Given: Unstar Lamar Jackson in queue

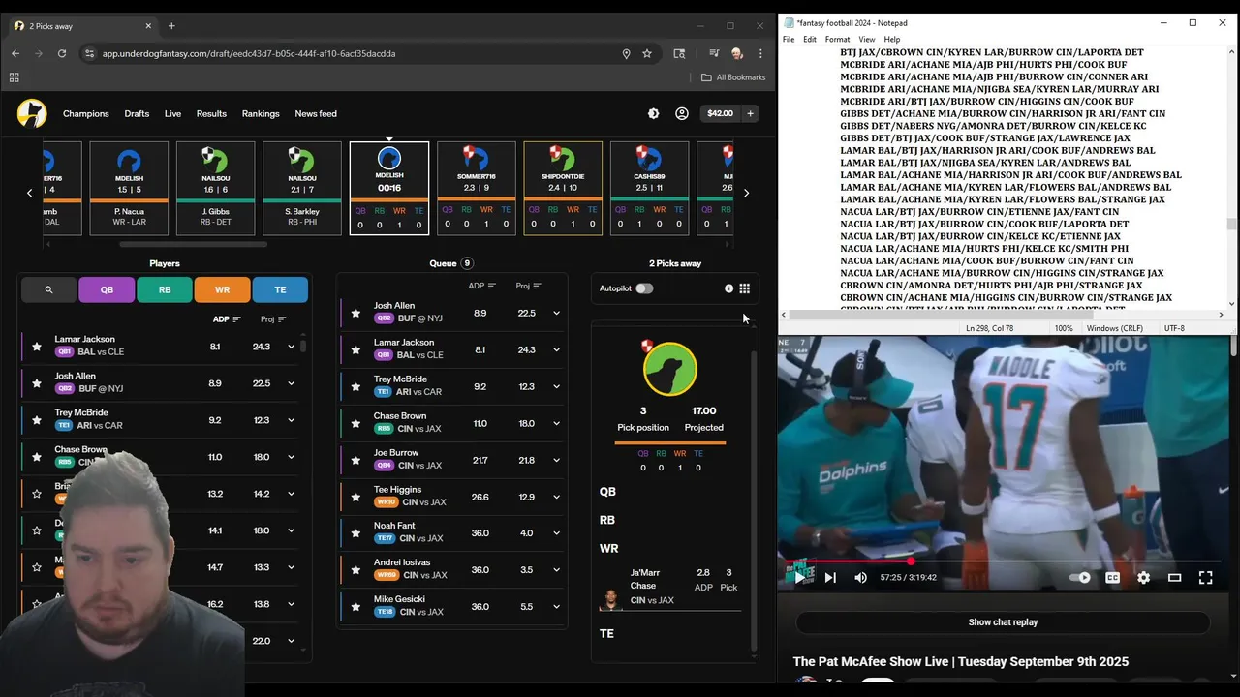Looking at the screenshot, I should 356,350.
